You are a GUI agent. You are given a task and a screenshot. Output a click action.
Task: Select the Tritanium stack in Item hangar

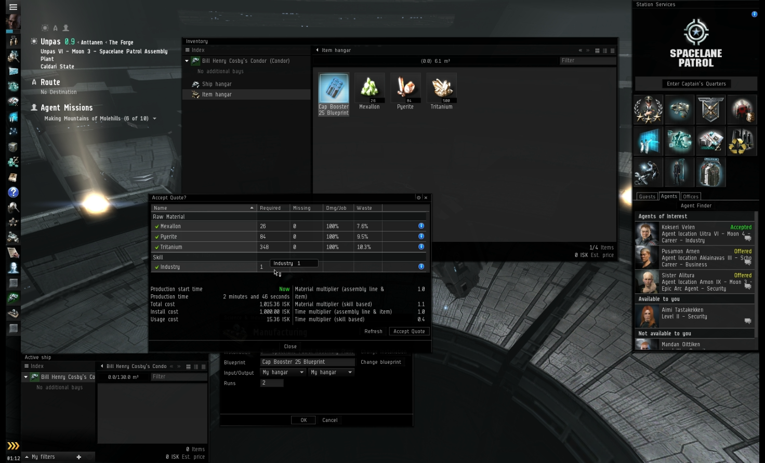[x=441, y=88]
